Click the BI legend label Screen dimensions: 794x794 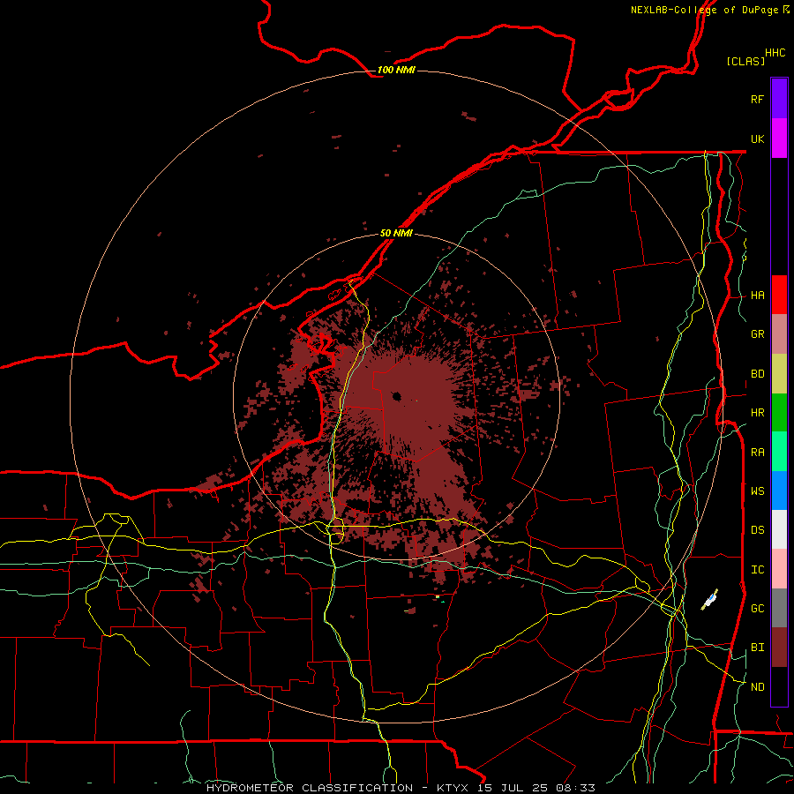[757, 648]
